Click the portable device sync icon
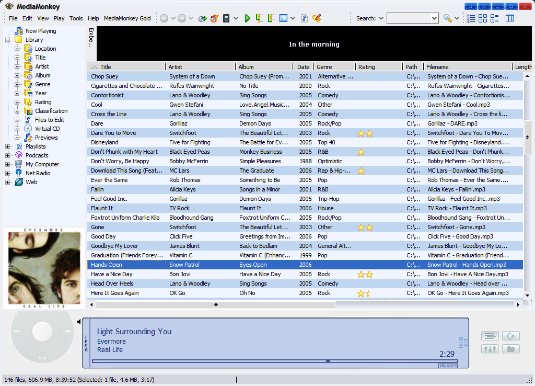This screenshot has height=386, width=535. [x=227, y=18]
